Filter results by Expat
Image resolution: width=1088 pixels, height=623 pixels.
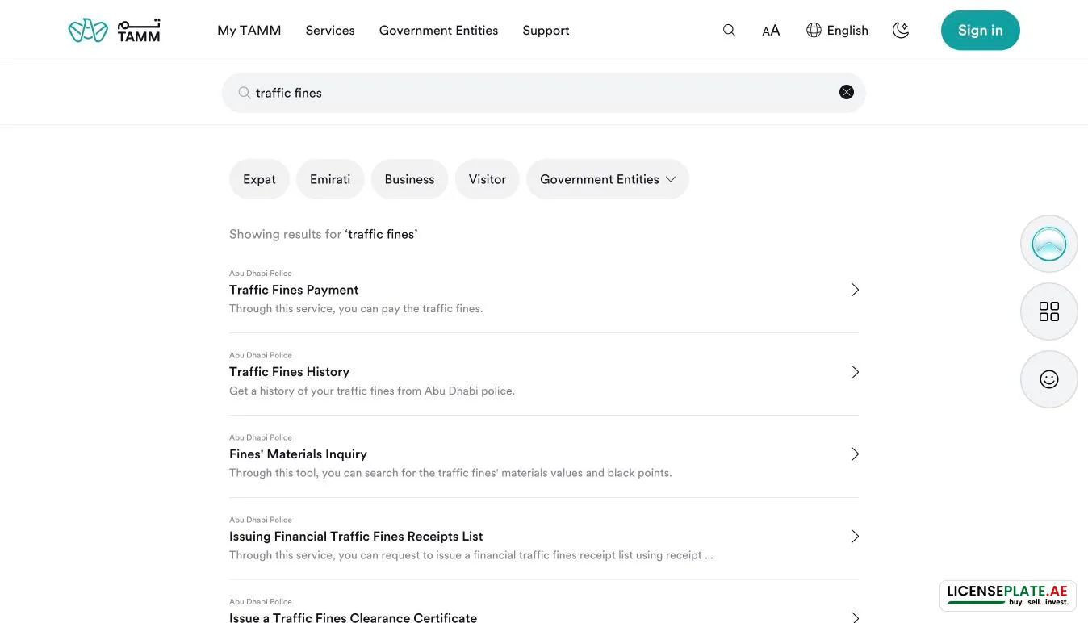(259, 179)
